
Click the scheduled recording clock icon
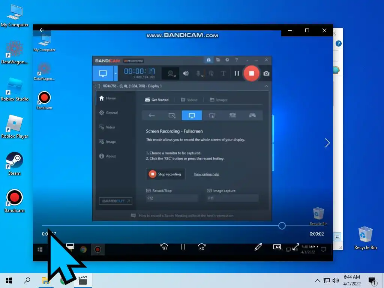click(x=227, y=60)
